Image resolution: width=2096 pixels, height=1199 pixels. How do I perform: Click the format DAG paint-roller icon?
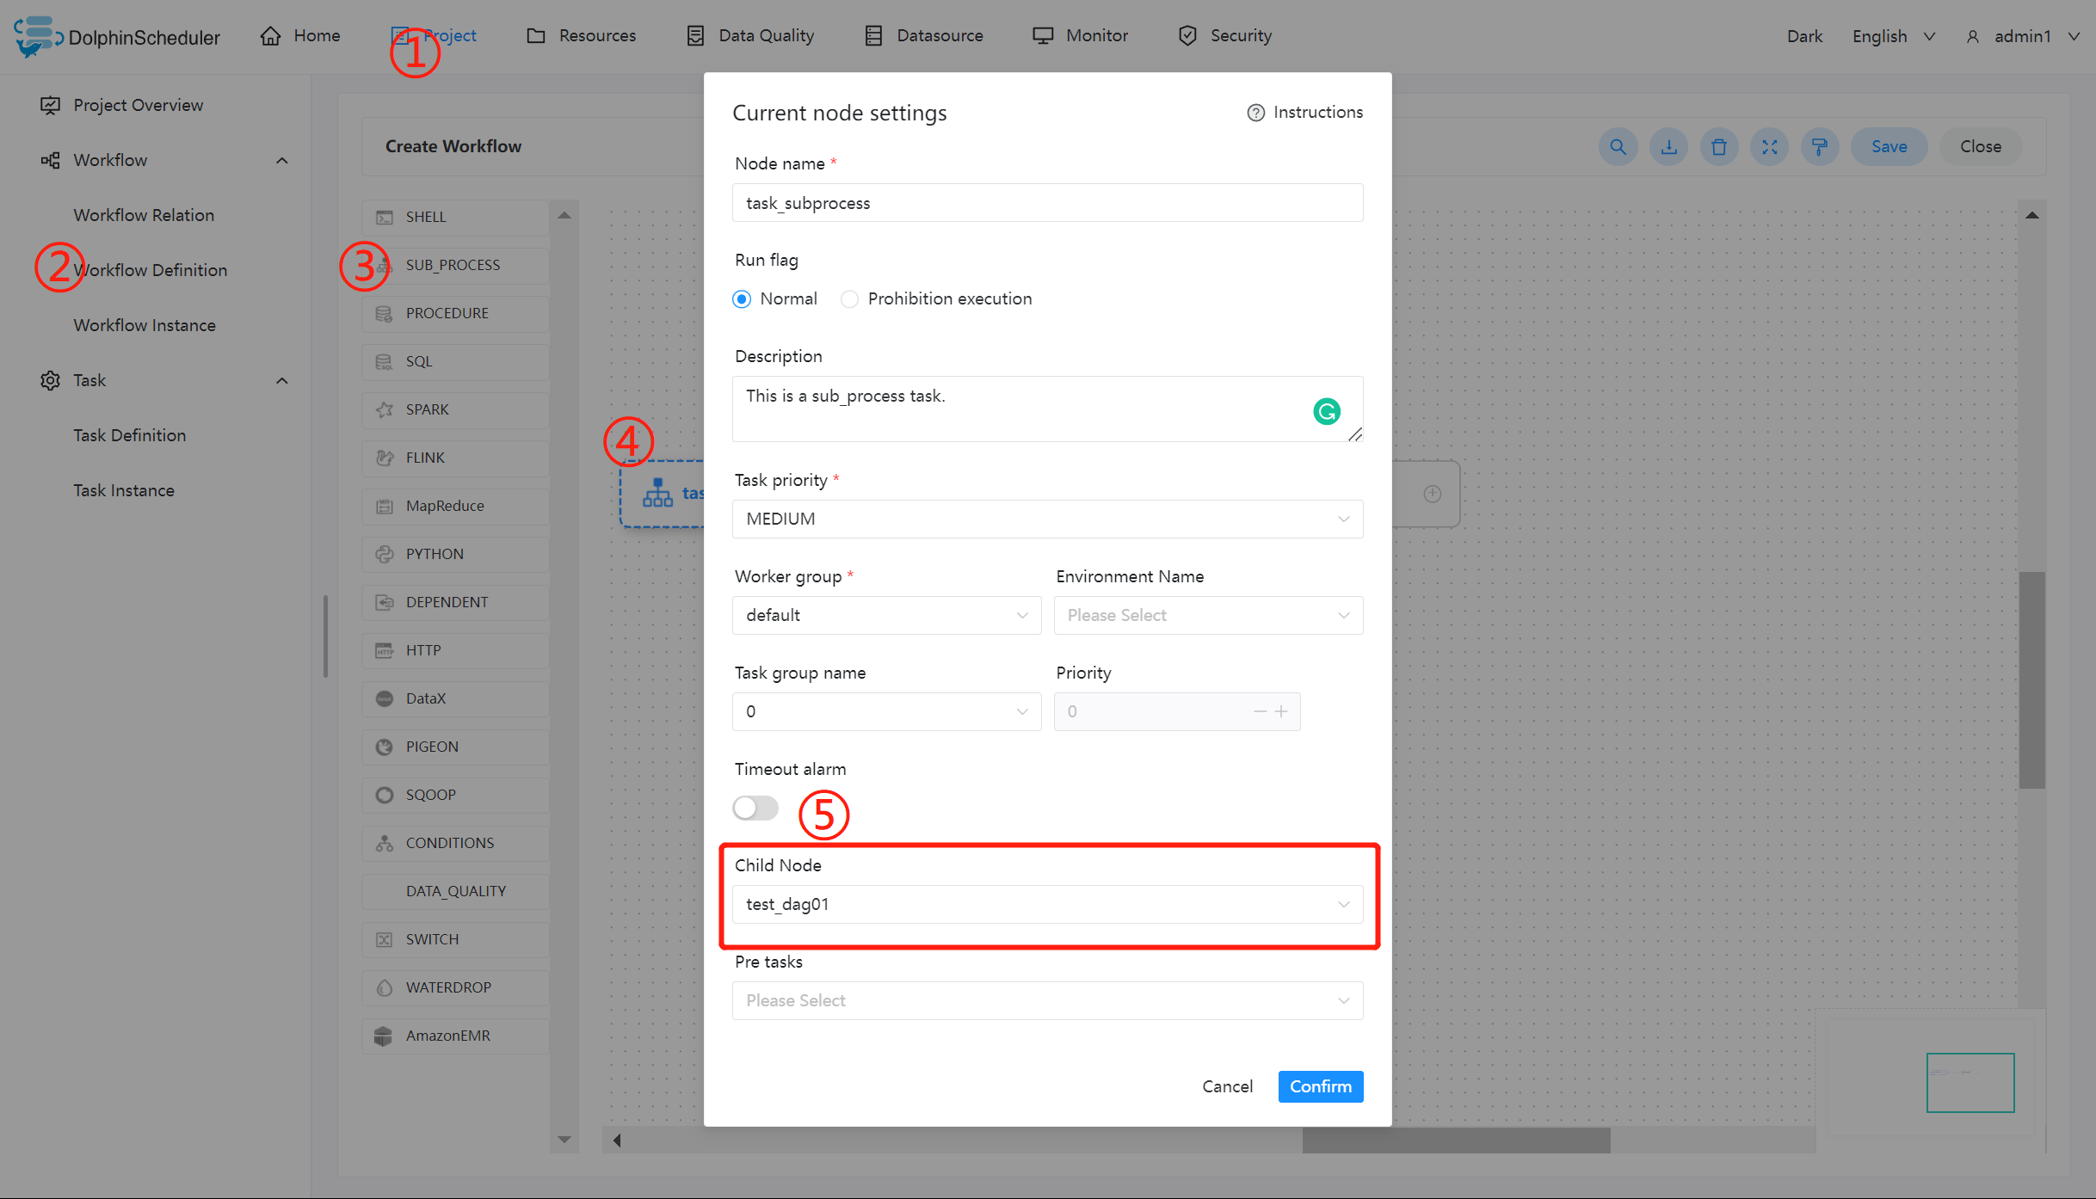click(x=1819, y=147)
